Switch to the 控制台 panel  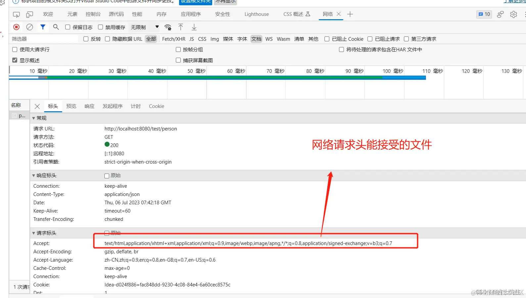click(x=93, y=14)
